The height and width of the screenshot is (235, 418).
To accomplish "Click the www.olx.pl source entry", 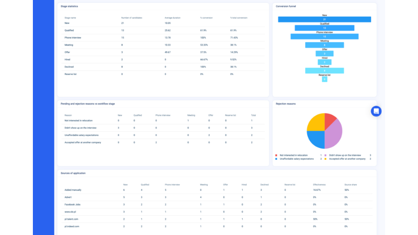I will [71, 212].
